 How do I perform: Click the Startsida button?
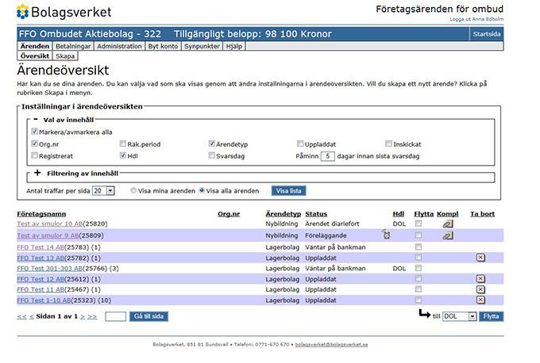pos(487,34)
